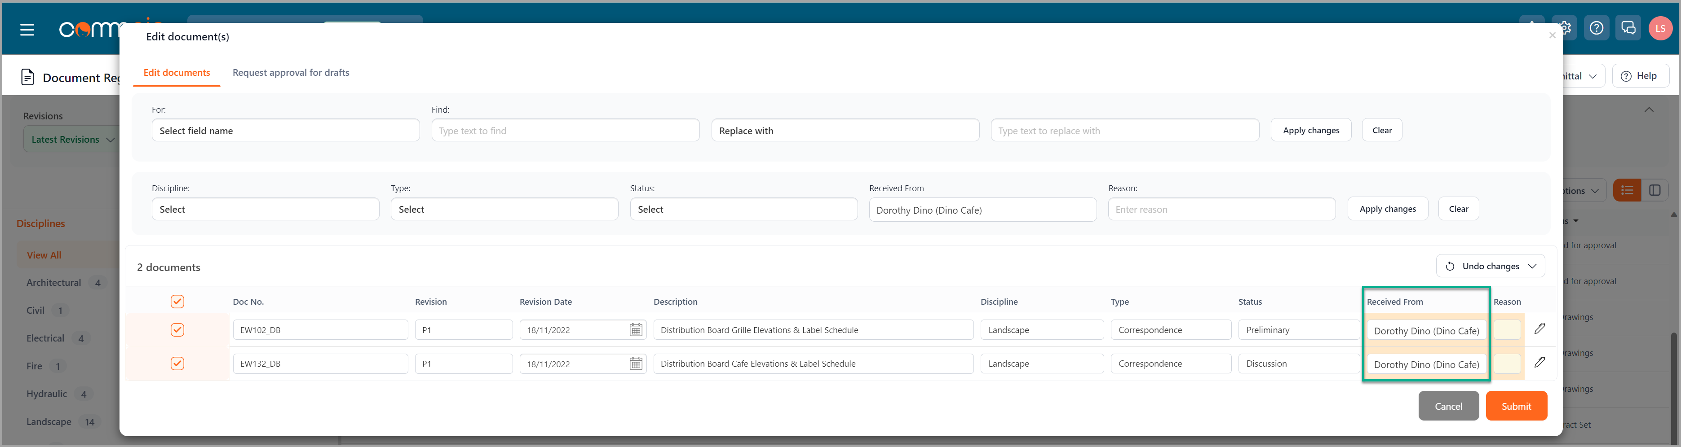Click pencil edit icon for EW132_DB row
Viewport: 1681px width, 447px height.
point(1539,362)
